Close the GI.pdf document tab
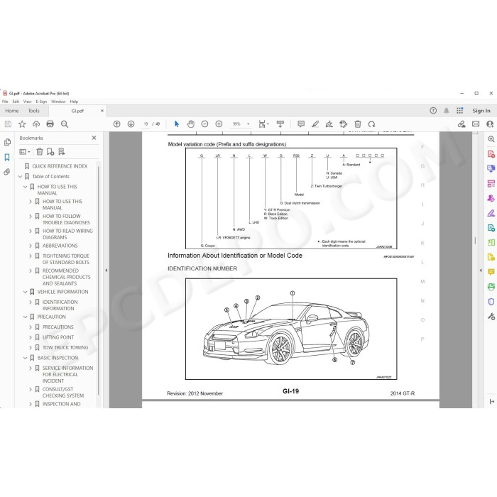The height and width of the screenshot is (497, 497). [x=102, y=111]
